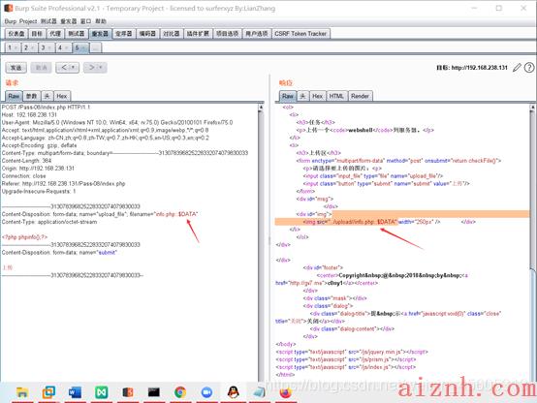Select the response 头 headers tab
537x403 pixels.
tap(302, 96)
